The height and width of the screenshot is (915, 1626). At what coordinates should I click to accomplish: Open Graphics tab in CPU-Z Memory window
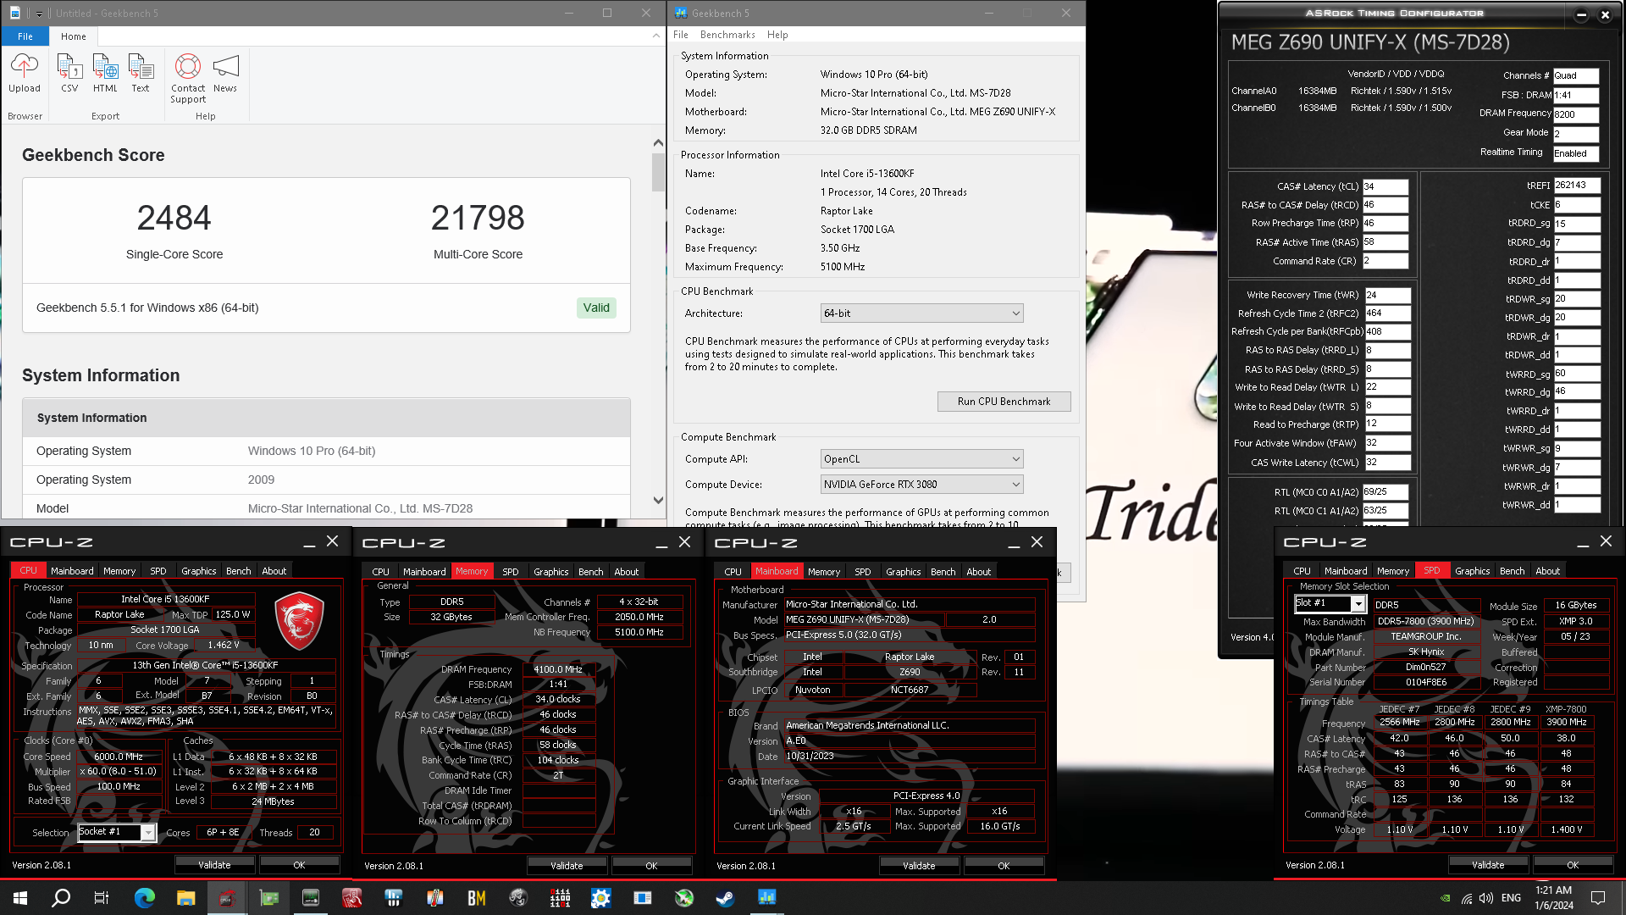click(551, 572)
